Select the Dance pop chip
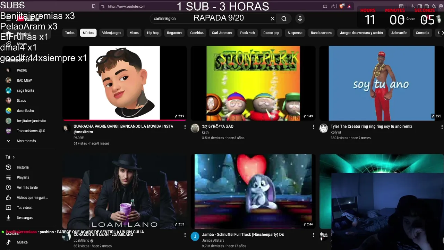 coord(271,33)
